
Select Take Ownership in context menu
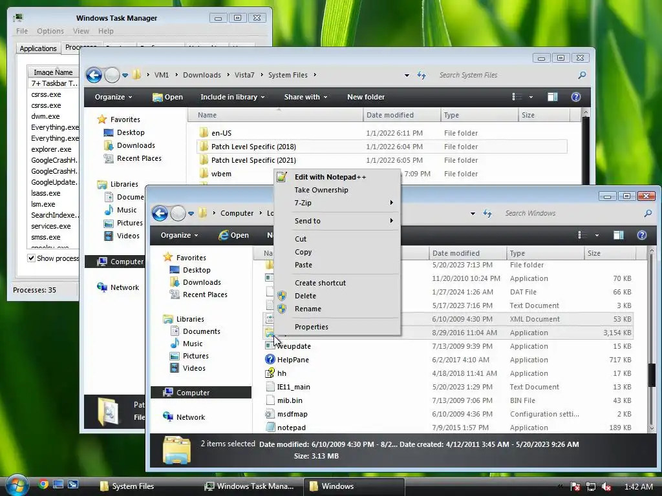[x=337, y=191]
